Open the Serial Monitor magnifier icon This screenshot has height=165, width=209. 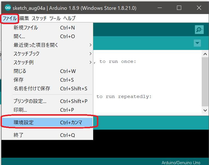[199, 29]
